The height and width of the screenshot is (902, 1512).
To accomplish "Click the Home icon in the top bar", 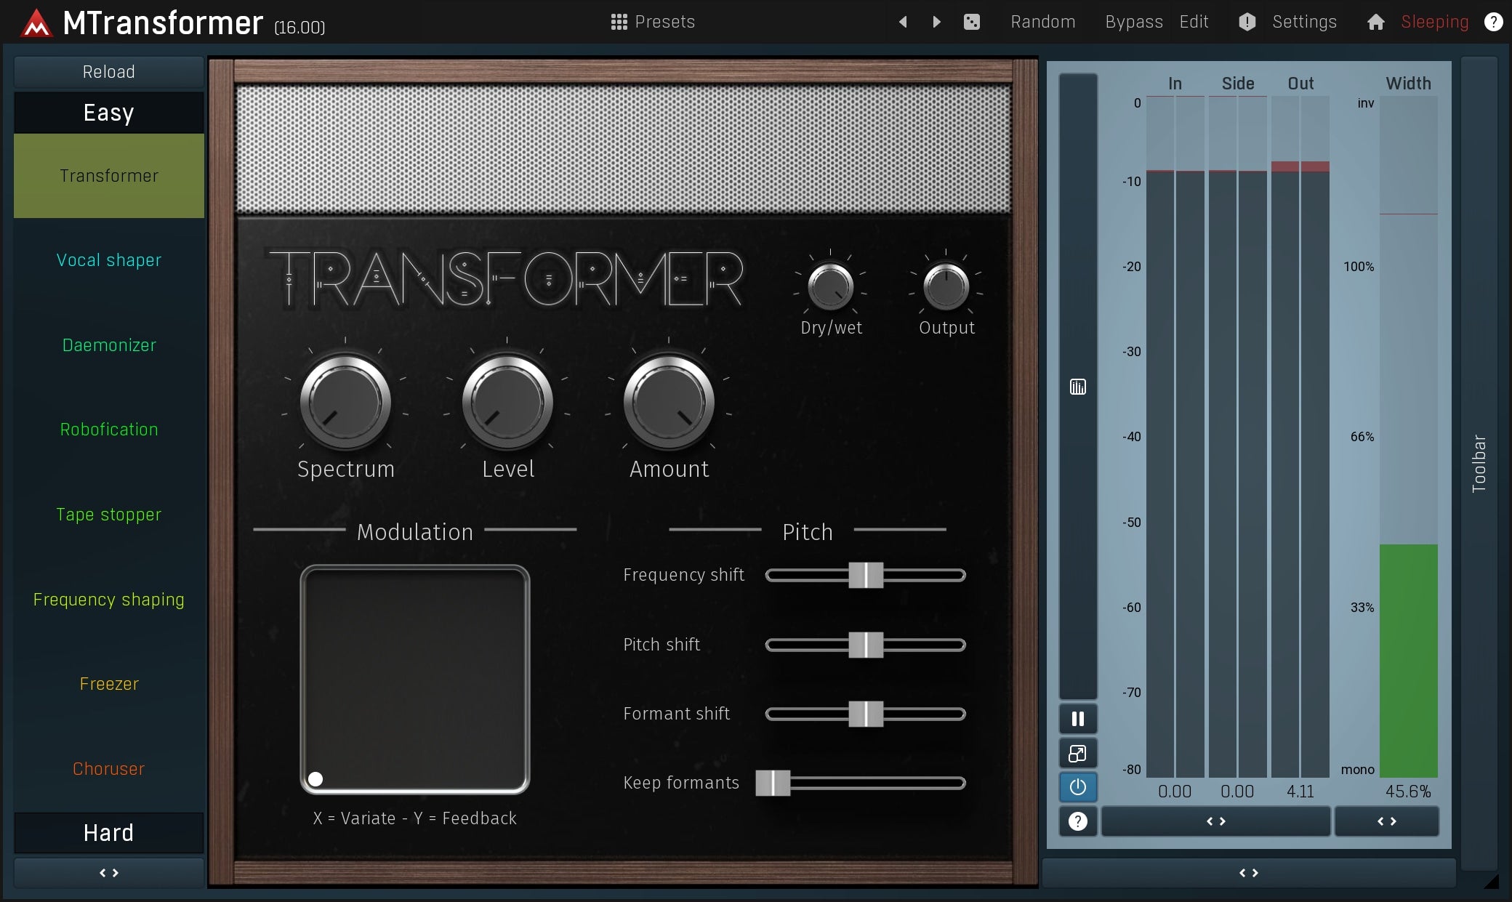I will click(1375, 22).
